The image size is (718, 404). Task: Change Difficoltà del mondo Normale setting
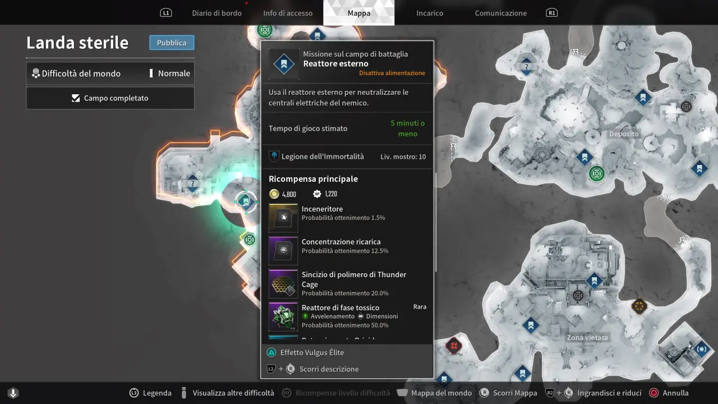111,74
